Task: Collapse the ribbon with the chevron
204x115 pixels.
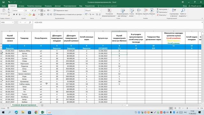Action: pyautogui.click(x=202, y=19)
